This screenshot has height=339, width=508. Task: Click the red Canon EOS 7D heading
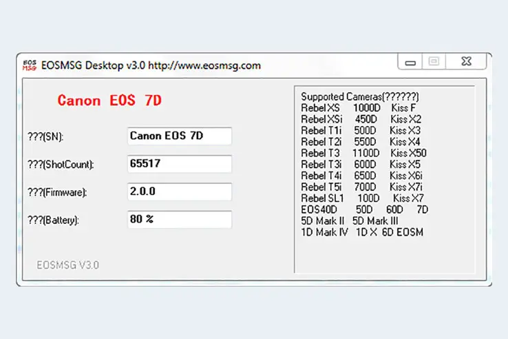point(109,100)
